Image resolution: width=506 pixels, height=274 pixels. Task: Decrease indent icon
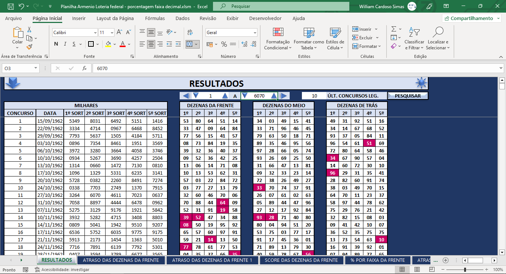(169, 44)
